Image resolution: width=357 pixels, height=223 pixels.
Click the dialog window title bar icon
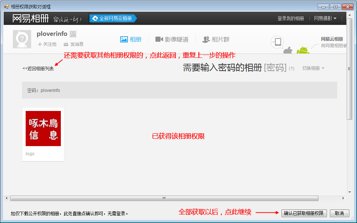coord(7,7)
